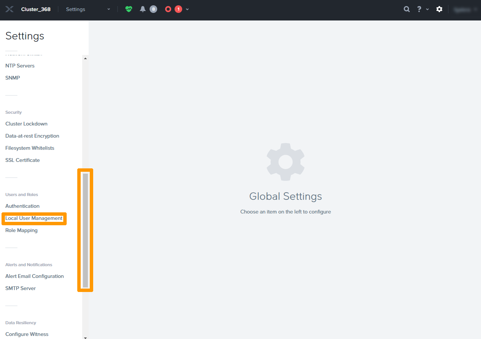Click the cluster health heart icon
The width and height of the screenshot is (481, 339).
point(129,9)
